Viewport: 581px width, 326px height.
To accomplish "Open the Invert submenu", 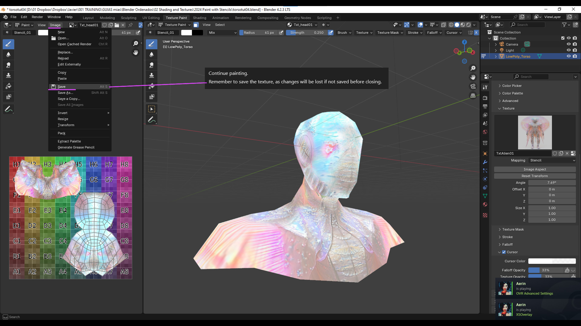I will point(80,113).
